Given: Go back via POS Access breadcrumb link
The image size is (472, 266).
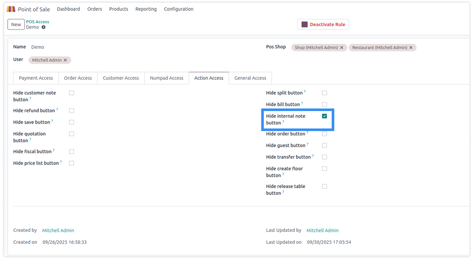Looking at the screenshot, I should 38,22.
